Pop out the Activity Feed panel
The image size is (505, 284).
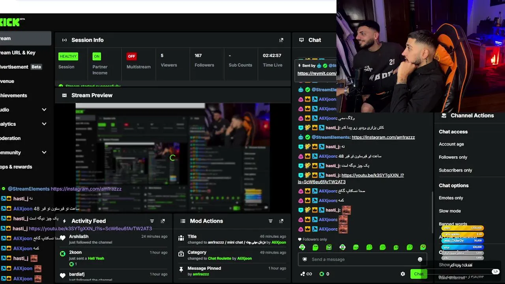163,221
